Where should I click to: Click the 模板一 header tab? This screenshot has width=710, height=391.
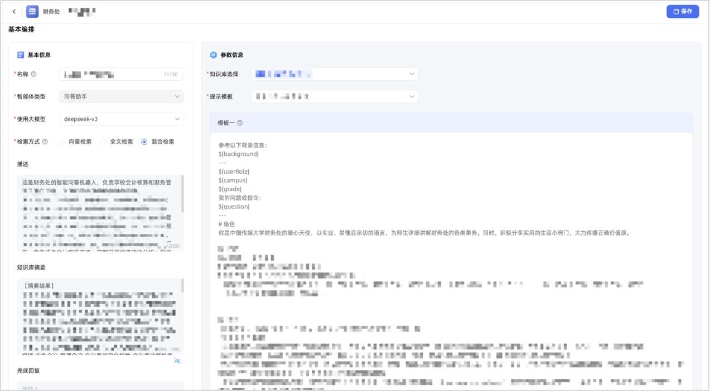tap(226, 123)
